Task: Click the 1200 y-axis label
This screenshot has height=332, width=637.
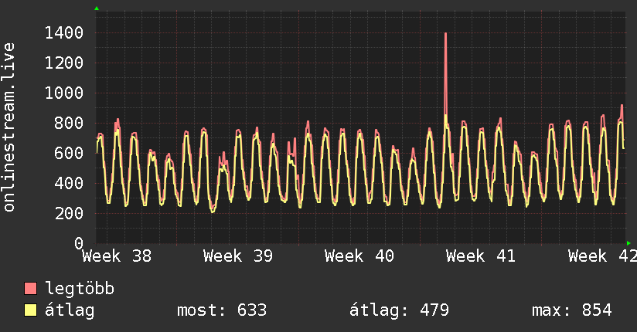Action: click(64, 63)
